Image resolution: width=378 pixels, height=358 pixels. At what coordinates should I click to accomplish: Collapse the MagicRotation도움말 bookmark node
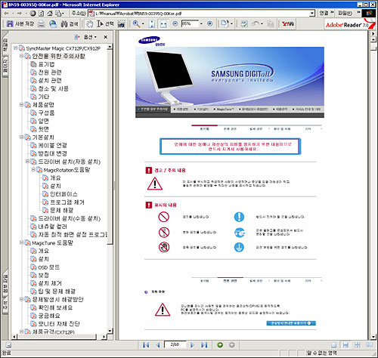tap(33, 170)
